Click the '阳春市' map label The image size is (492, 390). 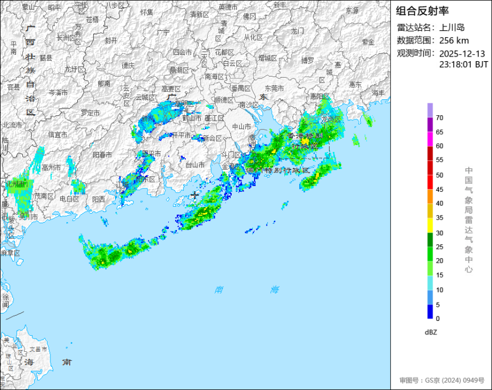pyautogui.click(x=102, y=155)
